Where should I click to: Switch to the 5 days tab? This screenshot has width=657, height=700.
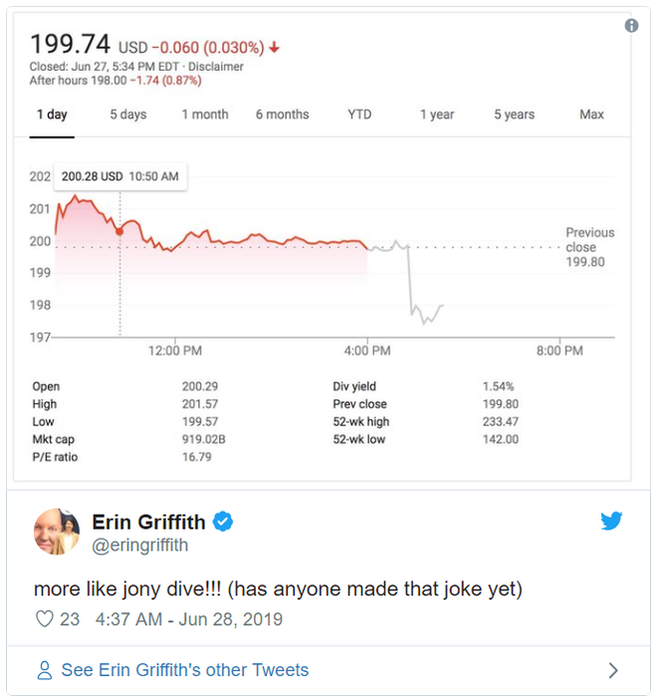click(127, 115)
